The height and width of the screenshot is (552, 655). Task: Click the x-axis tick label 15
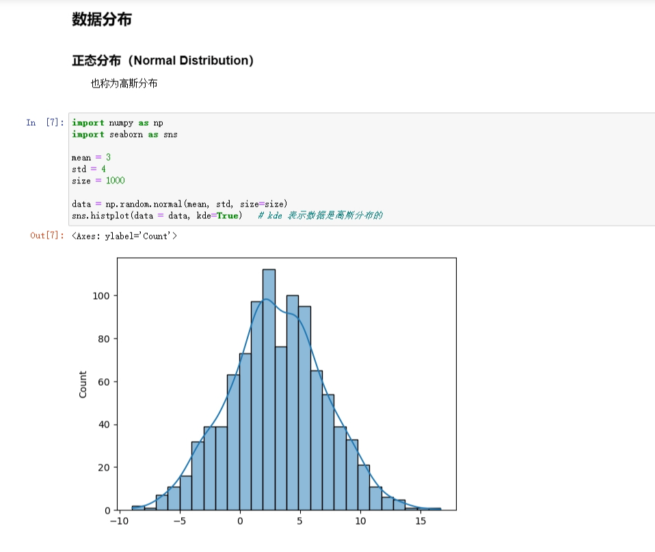pos(420,521)
